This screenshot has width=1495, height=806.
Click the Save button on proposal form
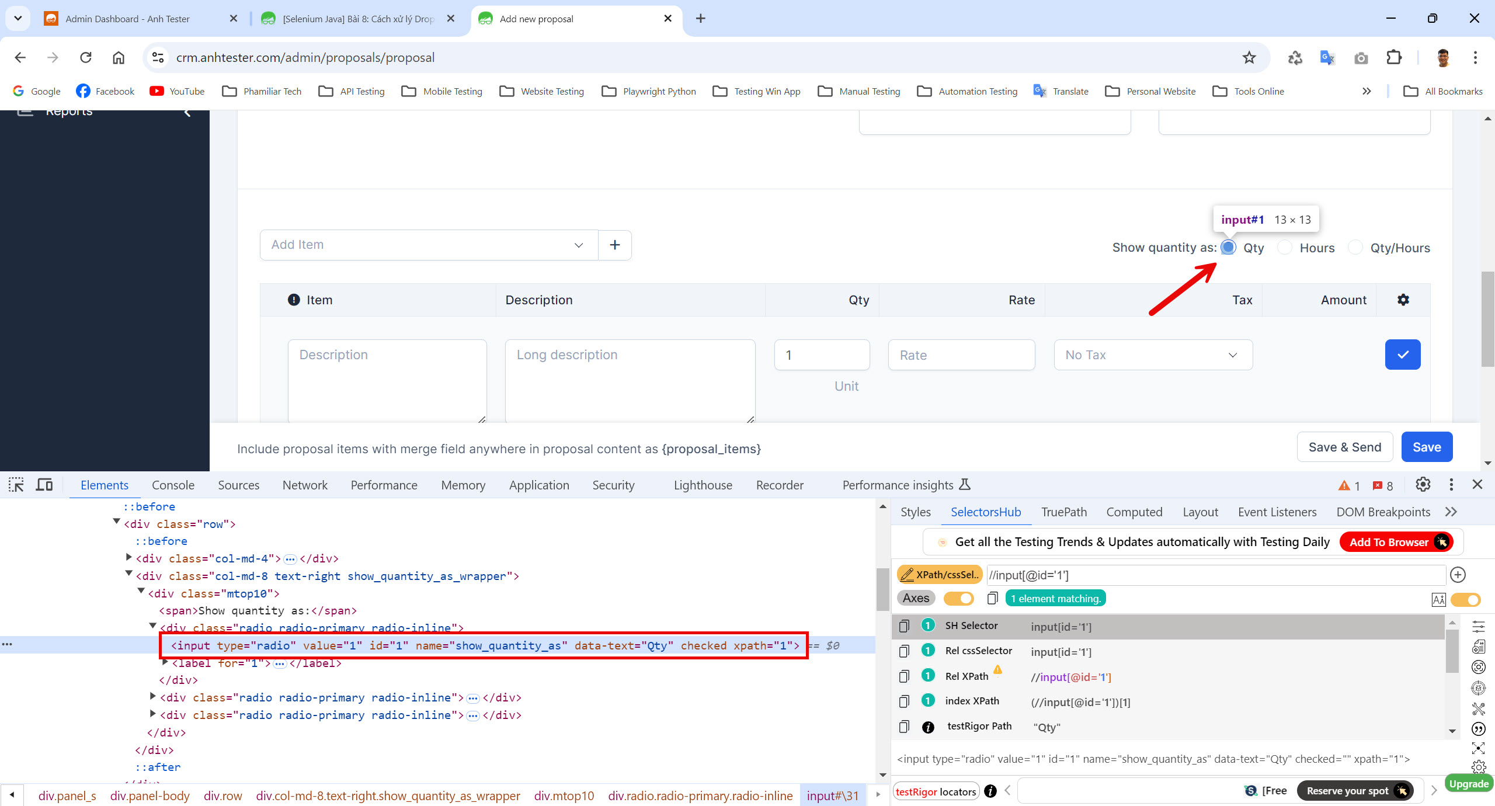tap(1426, 446)
